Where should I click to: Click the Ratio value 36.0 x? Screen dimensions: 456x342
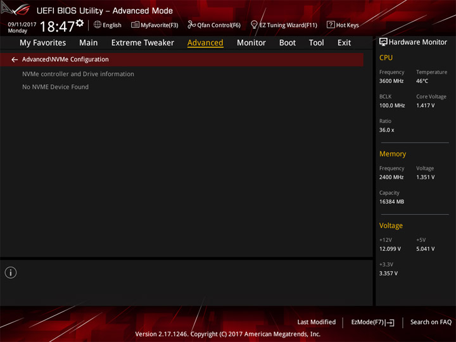coord(387,130)
